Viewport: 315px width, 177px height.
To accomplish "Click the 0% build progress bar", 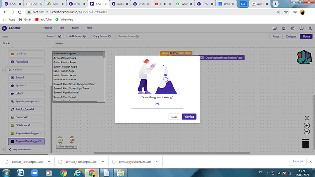I will [x=157, y=108].
